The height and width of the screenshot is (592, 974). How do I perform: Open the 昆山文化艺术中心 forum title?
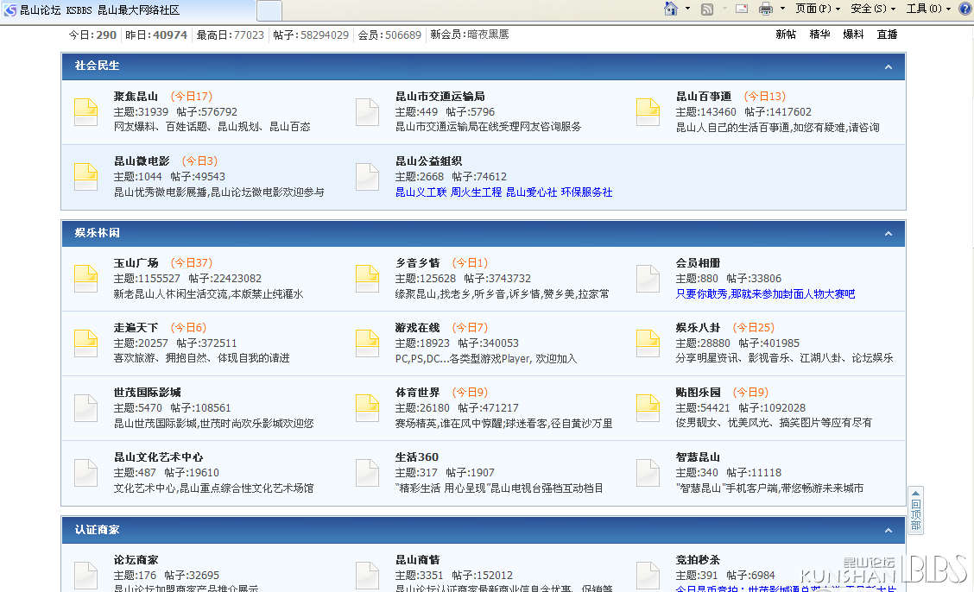click(158, 457)
